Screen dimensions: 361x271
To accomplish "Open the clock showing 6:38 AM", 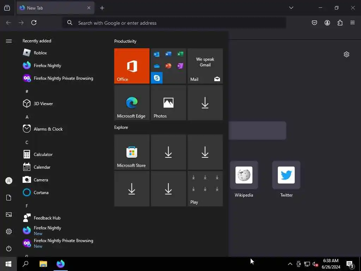I will (331, 264).
